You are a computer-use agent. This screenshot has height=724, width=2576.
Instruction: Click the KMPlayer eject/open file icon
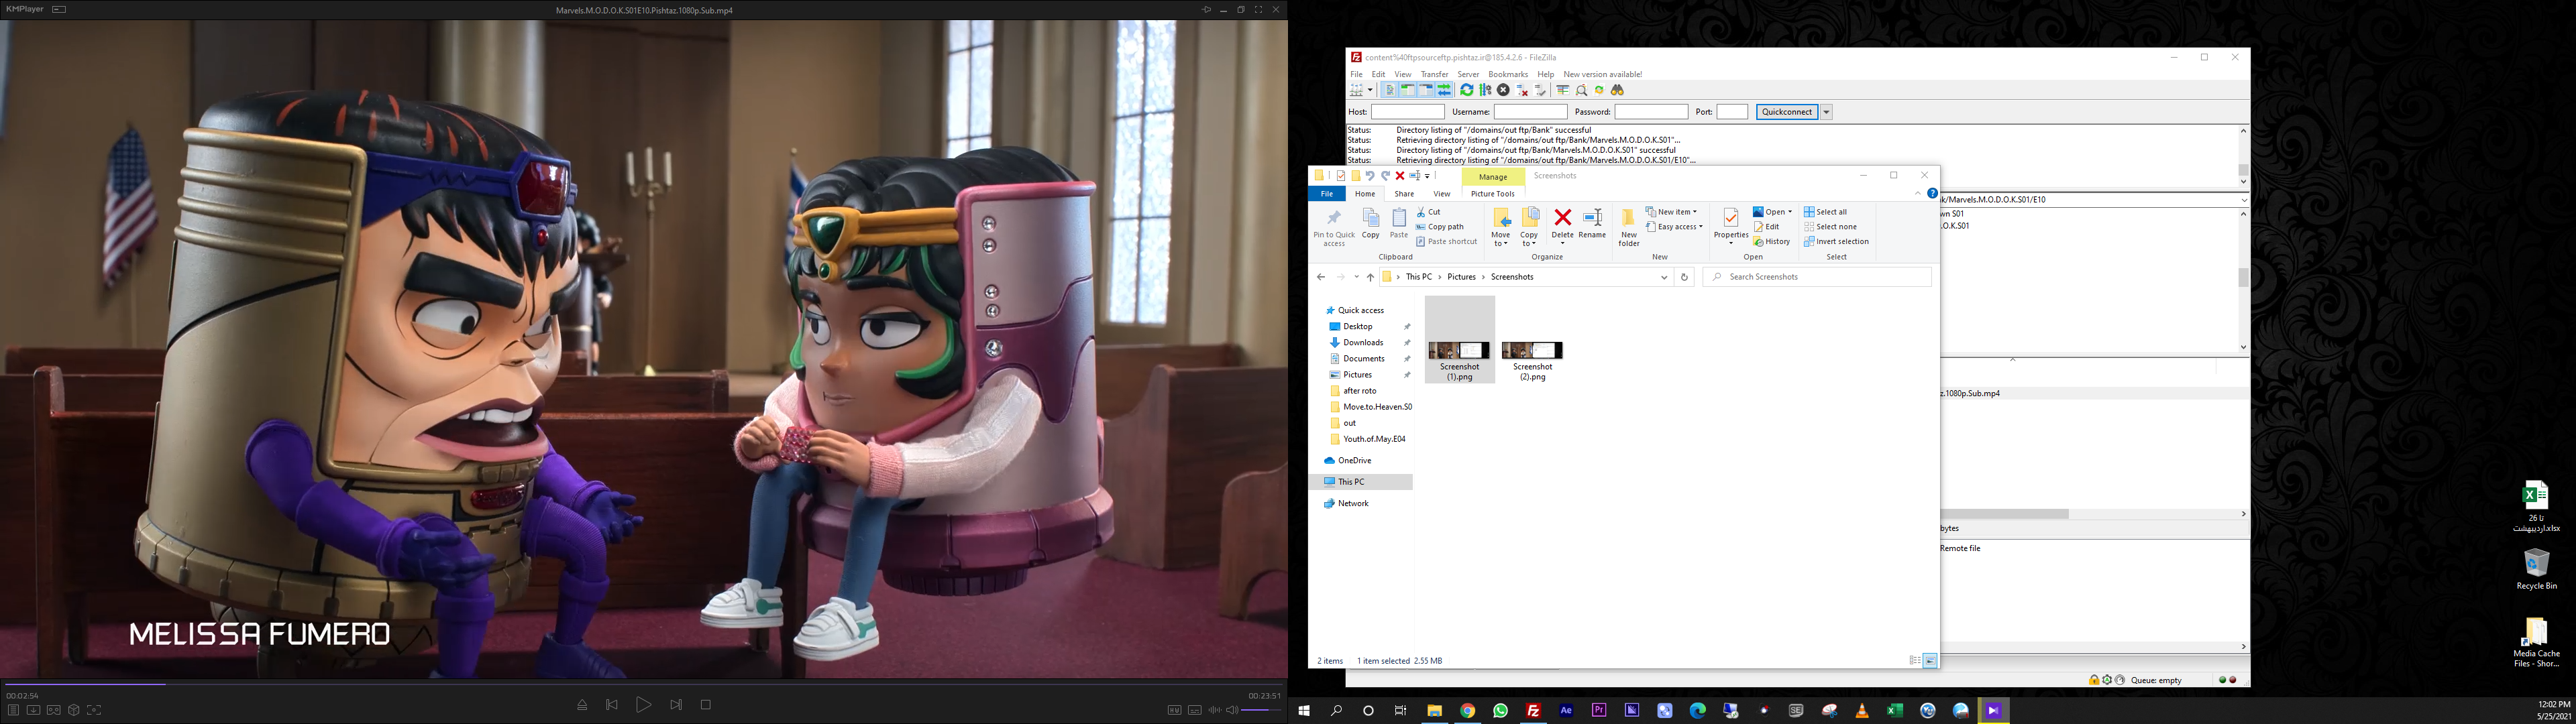(582, 705)
